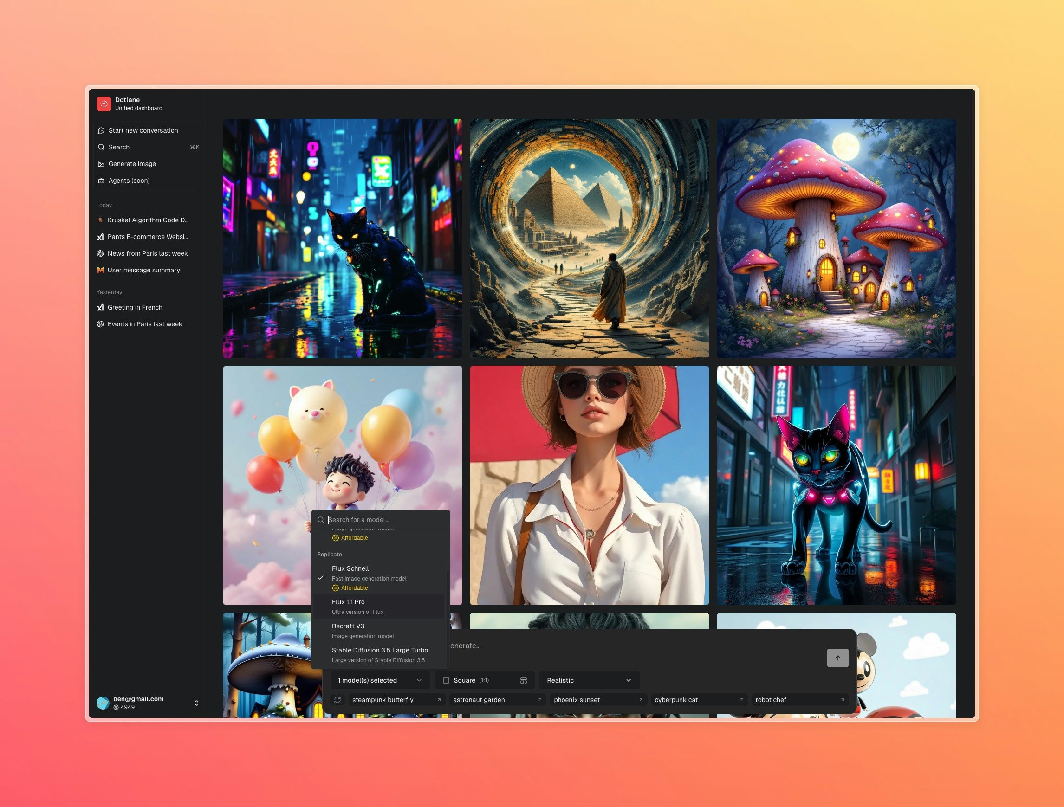Select the Flux 1.1 Pro model
This screenshot has height=807, width=1064.
pyautogui.click(x=378, y=607)
